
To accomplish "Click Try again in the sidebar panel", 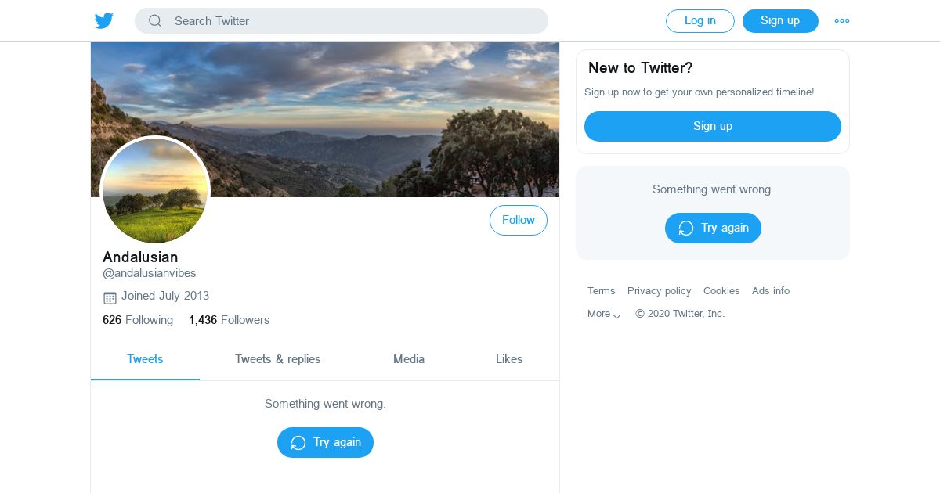I will [713, 228].
